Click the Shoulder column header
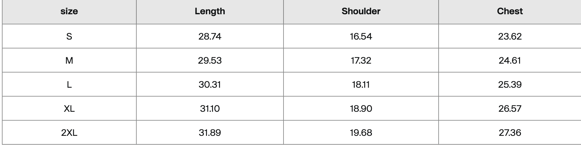 pos(361,11)
